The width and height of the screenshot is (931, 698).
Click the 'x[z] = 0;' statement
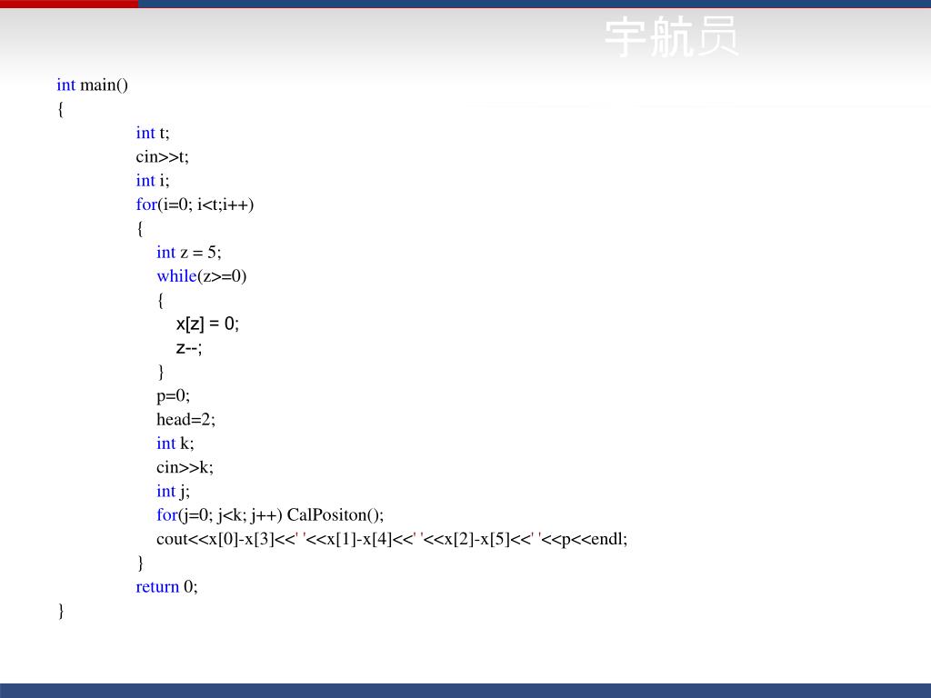tap(207, 324)
